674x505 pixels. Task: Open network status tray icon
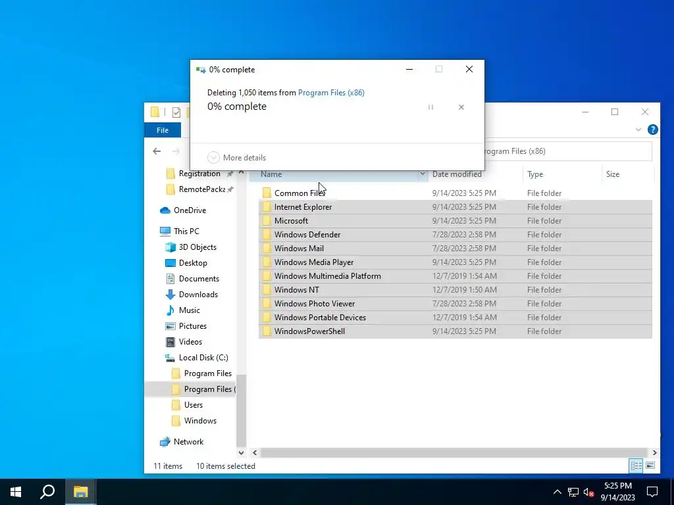coord(573,492)
